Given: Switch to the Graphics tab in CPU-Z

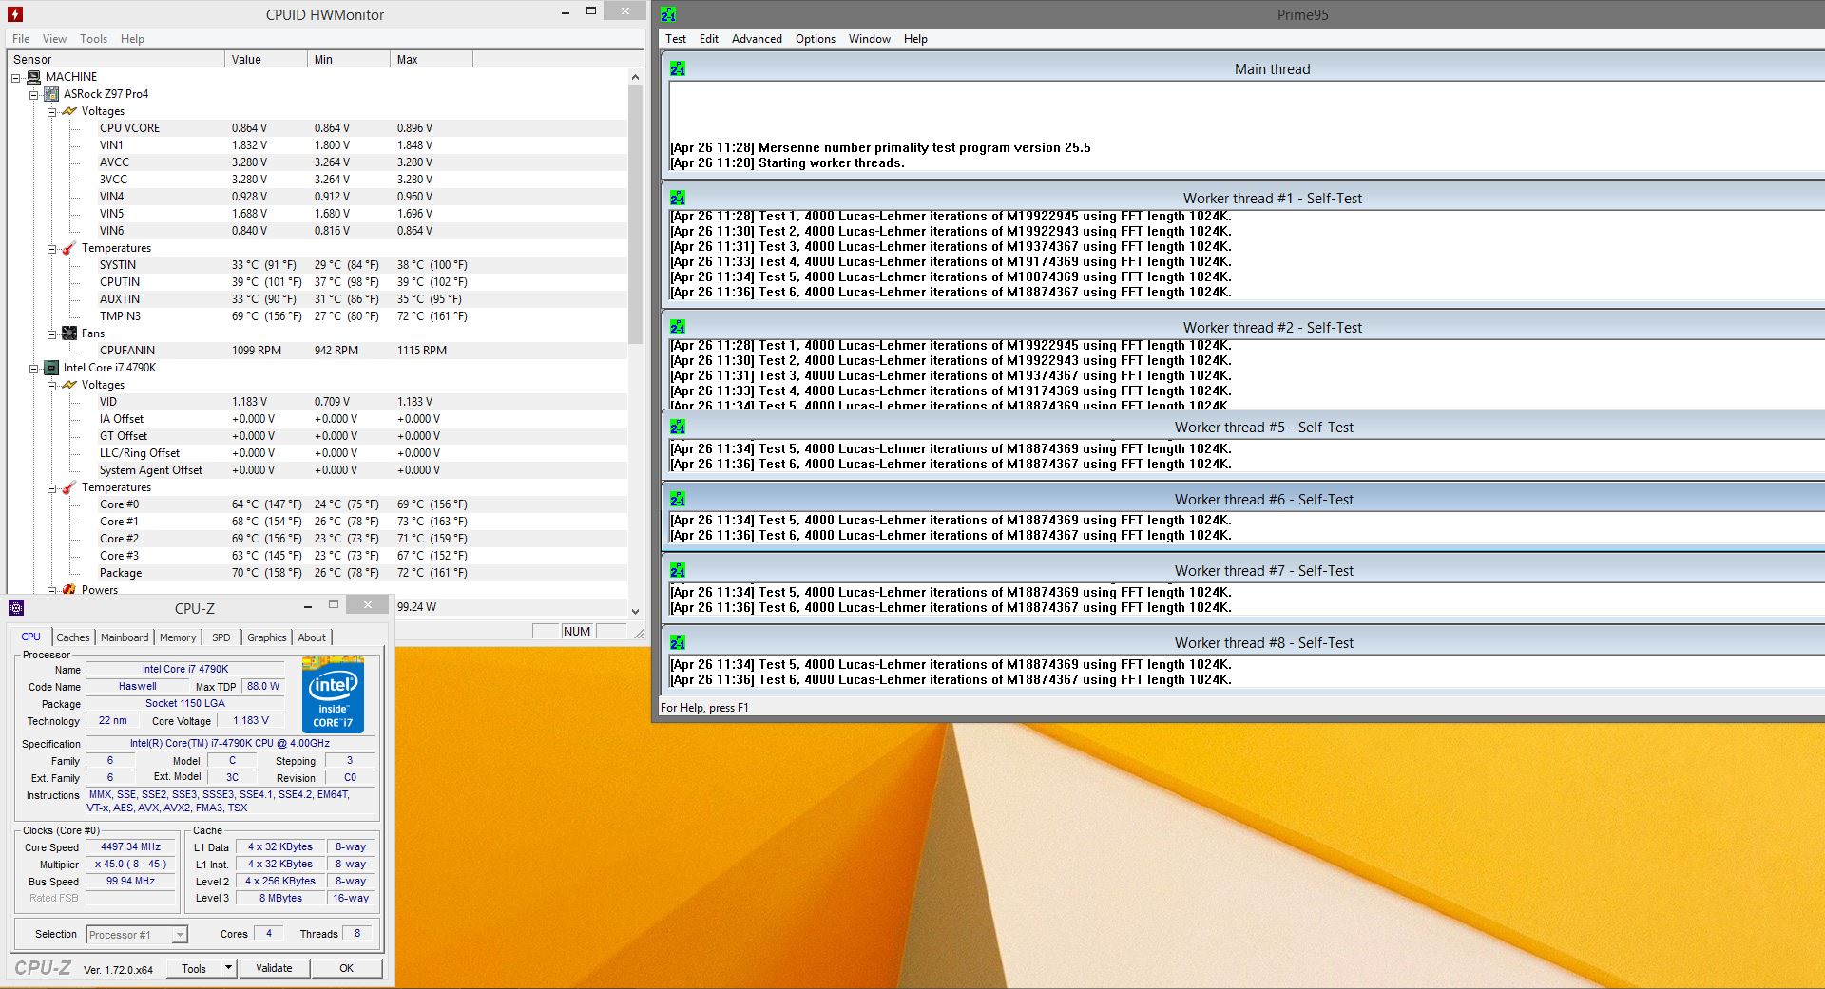Looking at the screenshot, I should pos(267,637).
